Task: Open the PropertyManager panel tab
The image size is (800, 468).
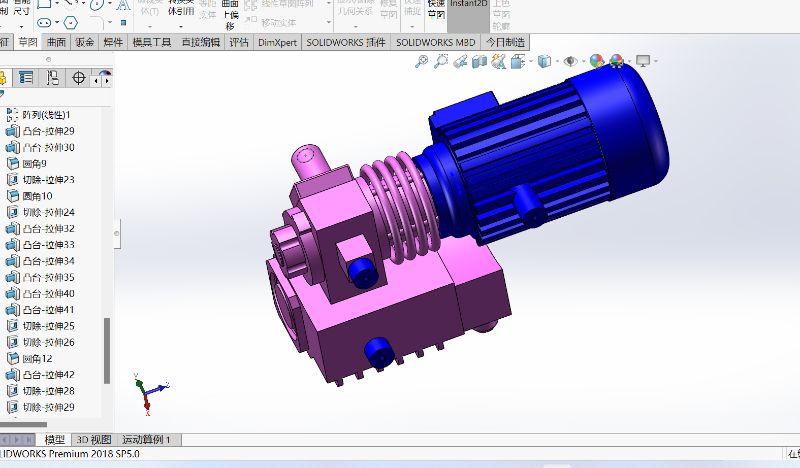Action: coord(25,78)
